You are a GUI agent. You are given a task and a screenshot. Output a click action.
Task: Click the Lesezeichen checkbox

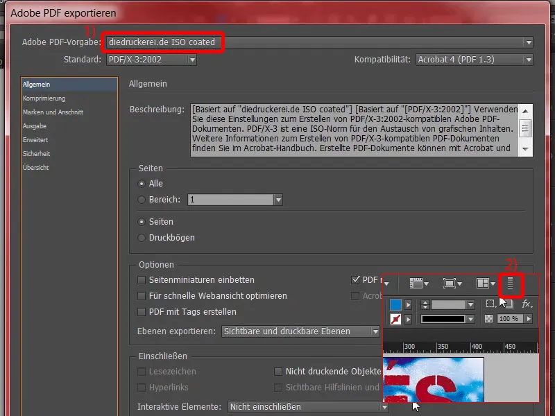pos(142,372)
